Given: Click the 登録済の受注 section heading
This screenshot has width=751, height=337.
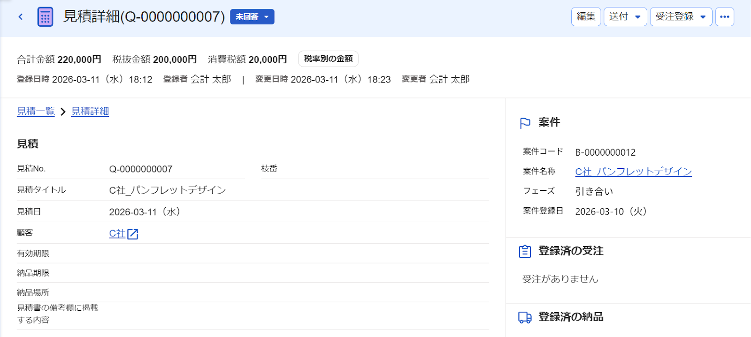Looking at the screenshot, I should 571,251.
